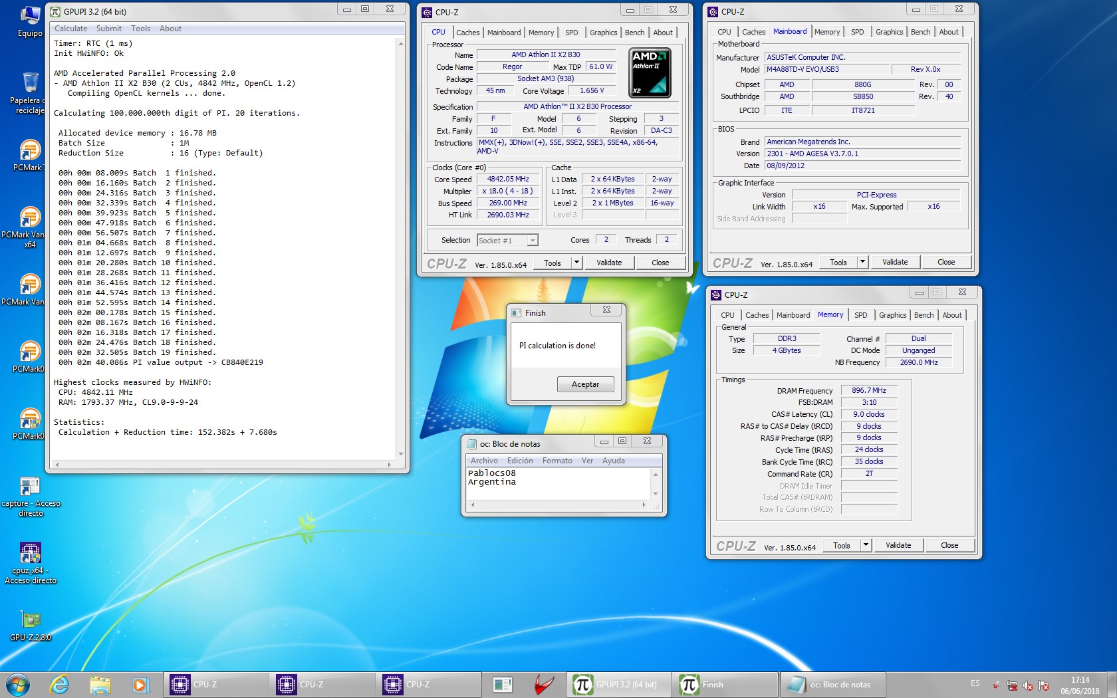Open the file explorer taskbar icon
This screenshot has height=698, width=1117.
tap(100, 684)
